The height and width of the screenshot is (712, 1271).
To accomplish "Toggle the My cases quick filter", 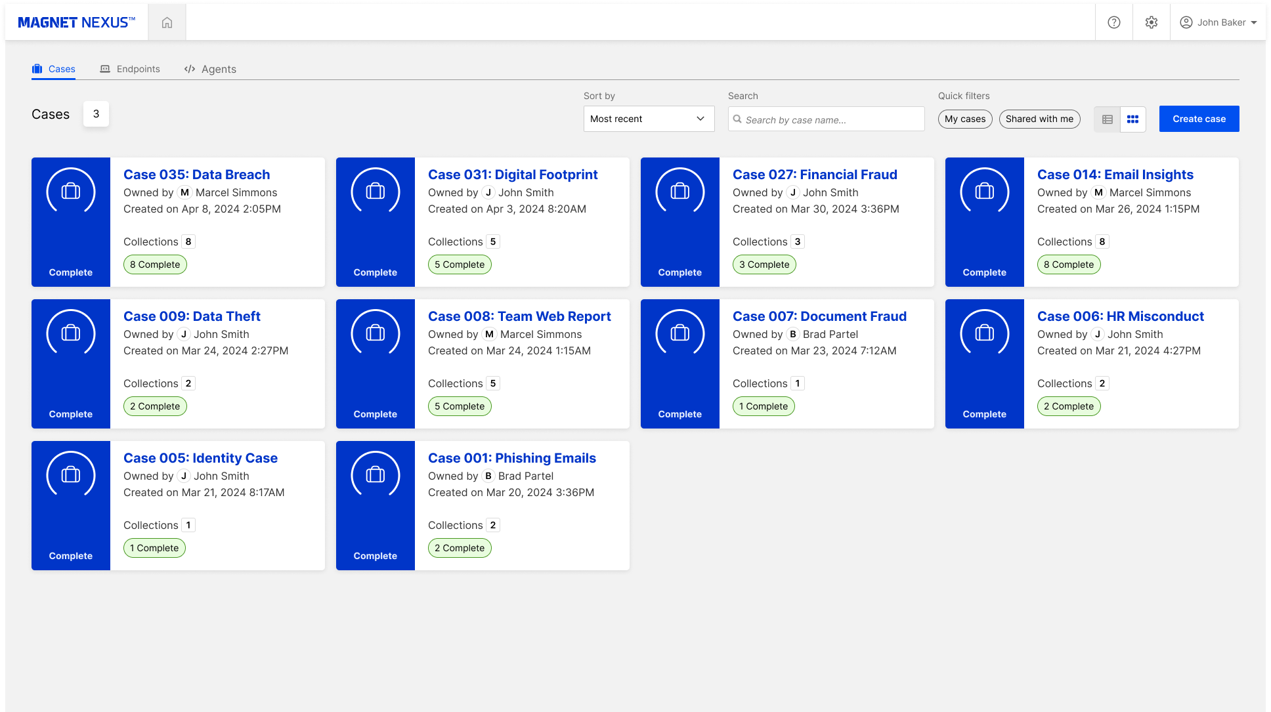I will click(x=965, y=119).
